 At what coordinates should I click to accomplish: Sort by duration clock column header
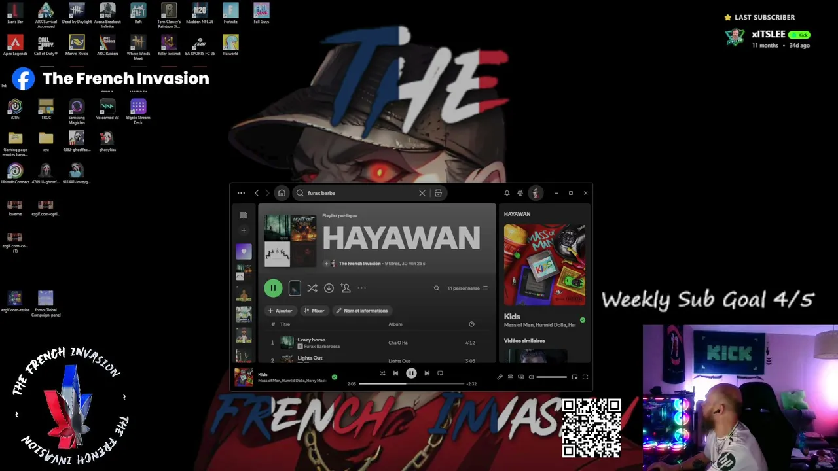(471, 324)
